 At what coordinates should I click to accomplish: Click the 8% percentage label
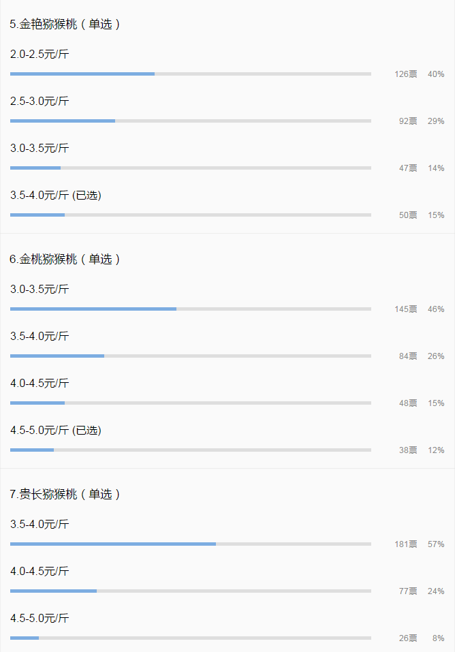(x=439, y=638)
